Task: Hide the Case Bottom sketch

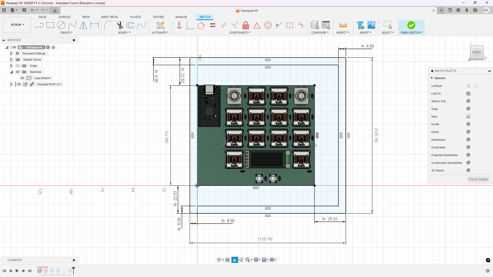Action: click(22, 78)
